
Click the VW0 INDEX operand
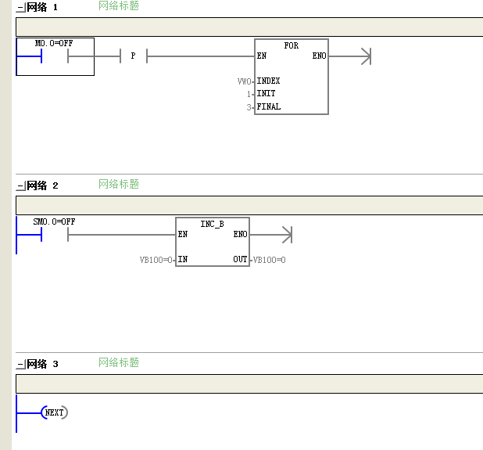(245, 81)
